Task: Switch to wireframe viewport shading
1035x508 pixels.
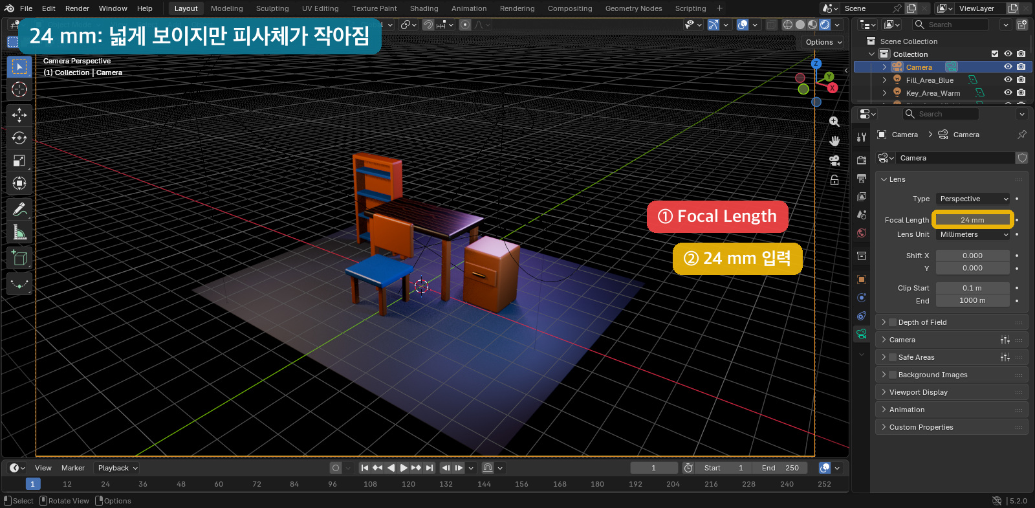Action: (788, 25)
